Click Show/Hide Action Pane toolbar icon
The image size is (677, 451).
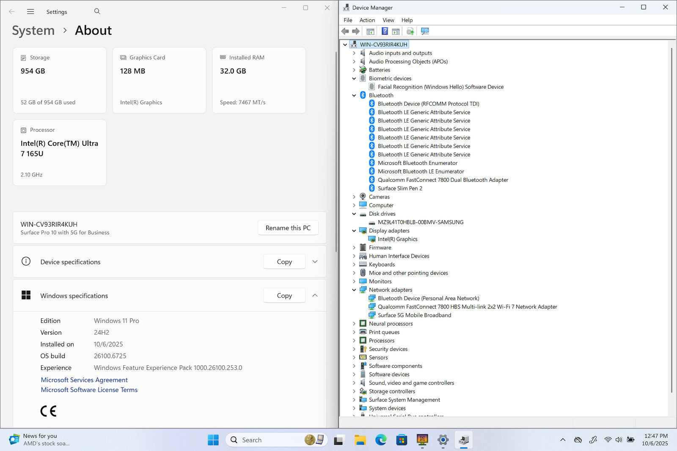(396, 31)
